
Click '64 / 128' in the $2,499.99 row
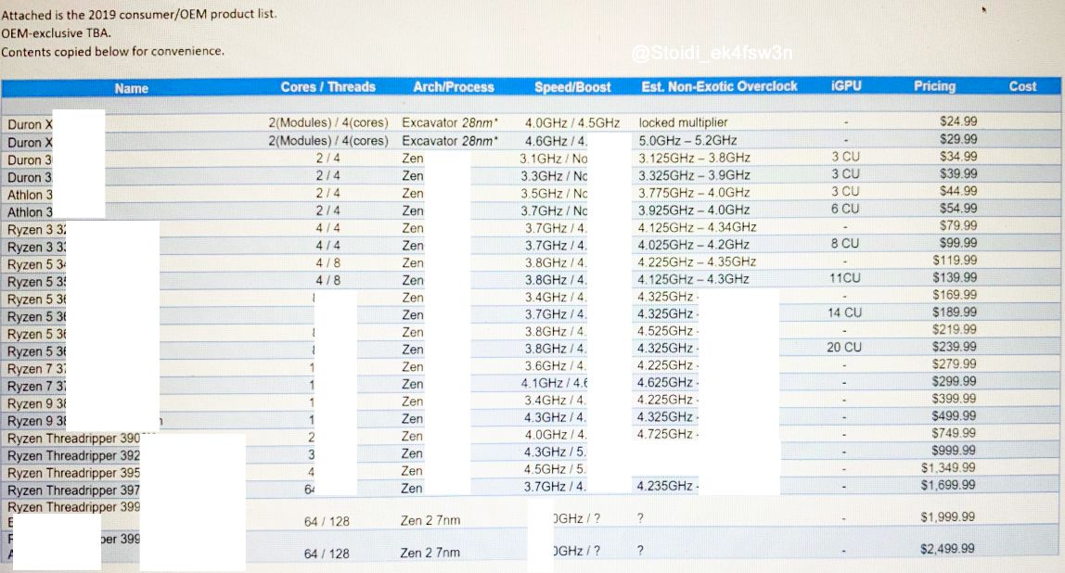click(x=327, y=554)
